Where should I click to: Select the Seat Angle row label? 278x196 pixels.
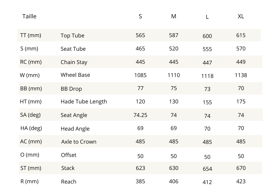[x=74, y=115]
